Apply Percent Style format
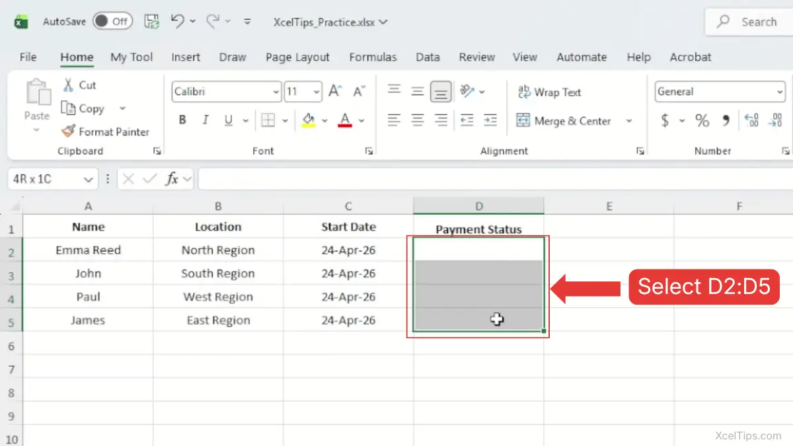Image resolution: width=793 pixels, height=446 pixels. [x=702, y=120]
